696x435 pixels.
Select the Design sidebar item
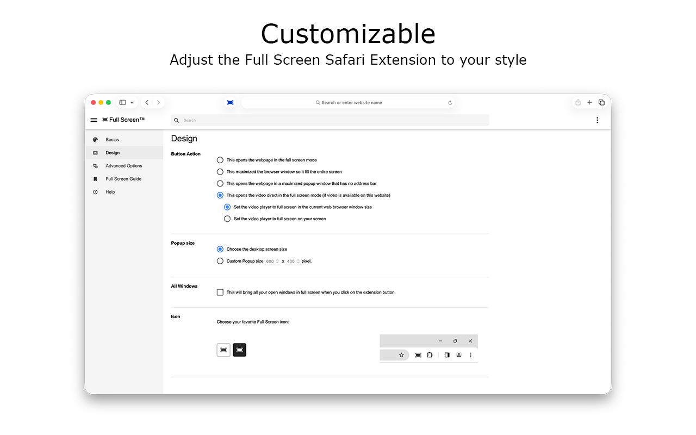click(125, 153)
